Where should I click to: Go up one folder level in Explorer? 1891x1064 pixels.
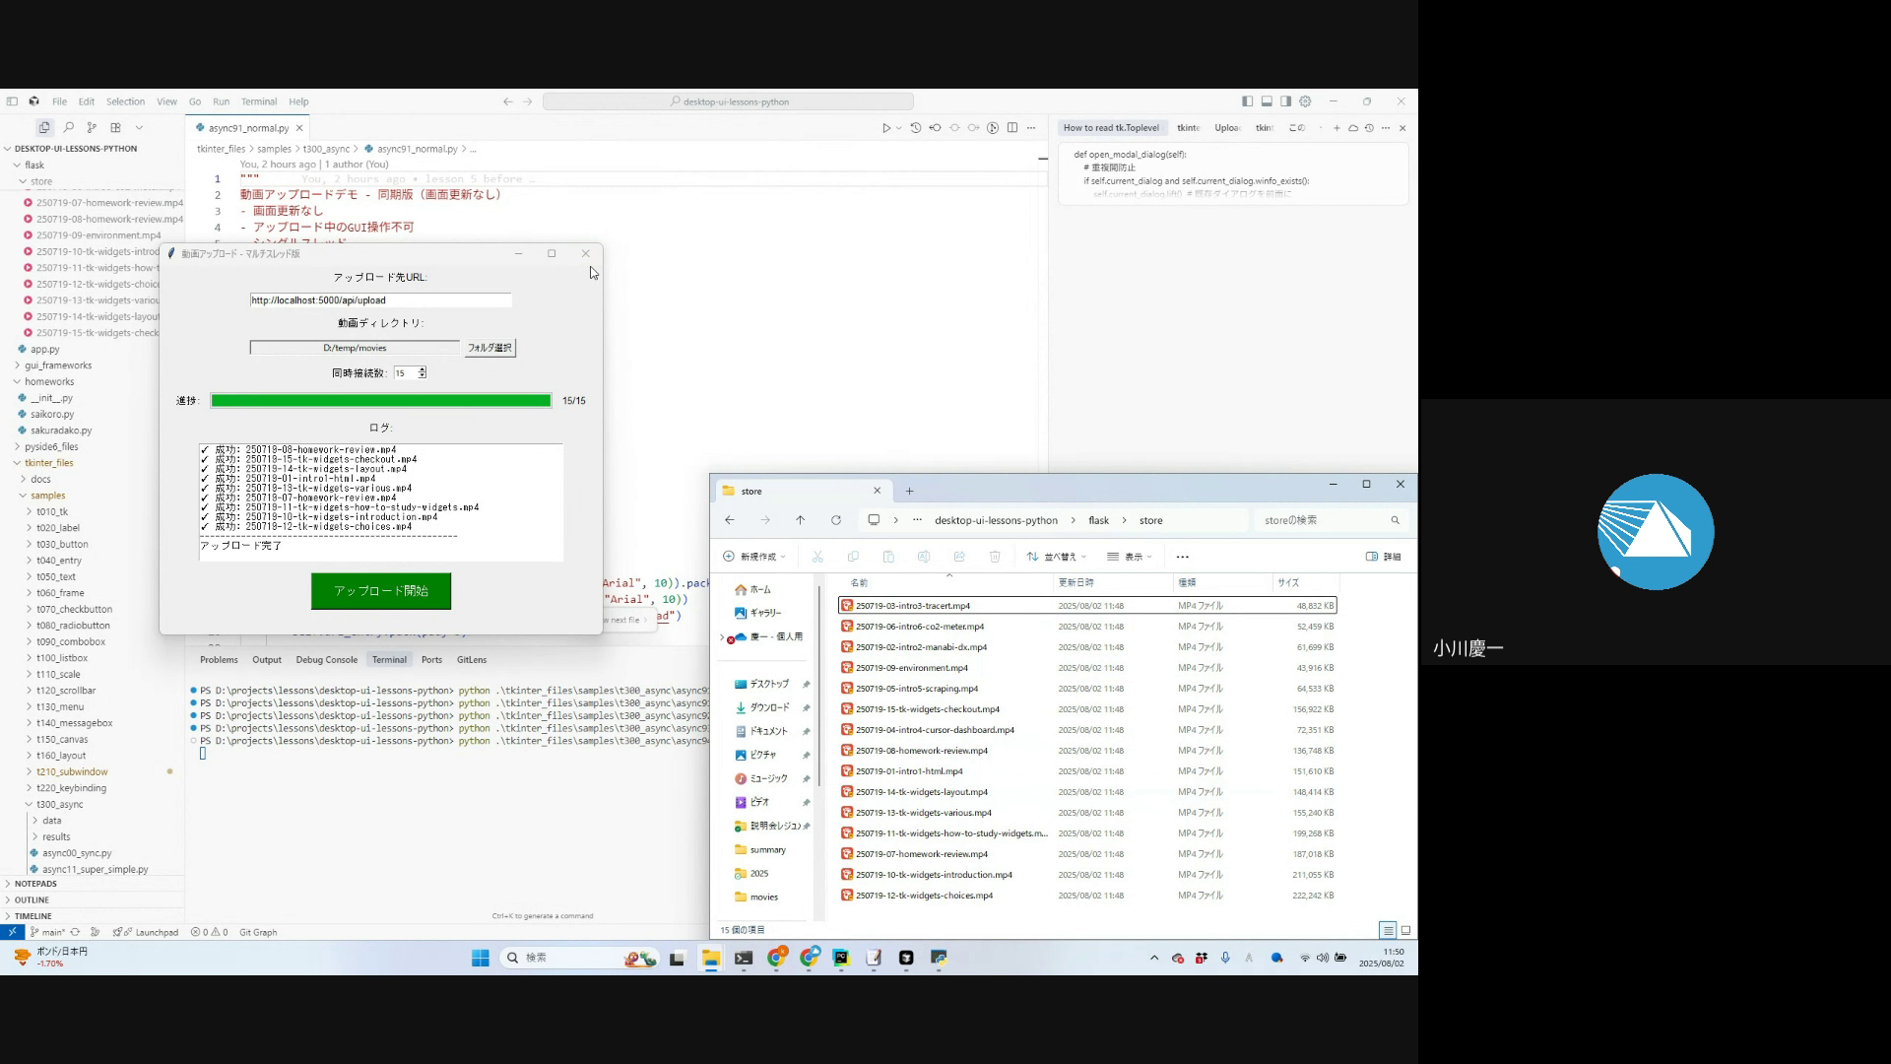(x=800, y=520)
